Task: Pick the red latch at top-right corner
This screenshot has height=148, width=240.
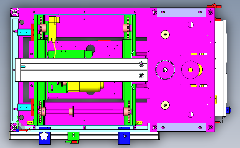Action: pos(214,6)
